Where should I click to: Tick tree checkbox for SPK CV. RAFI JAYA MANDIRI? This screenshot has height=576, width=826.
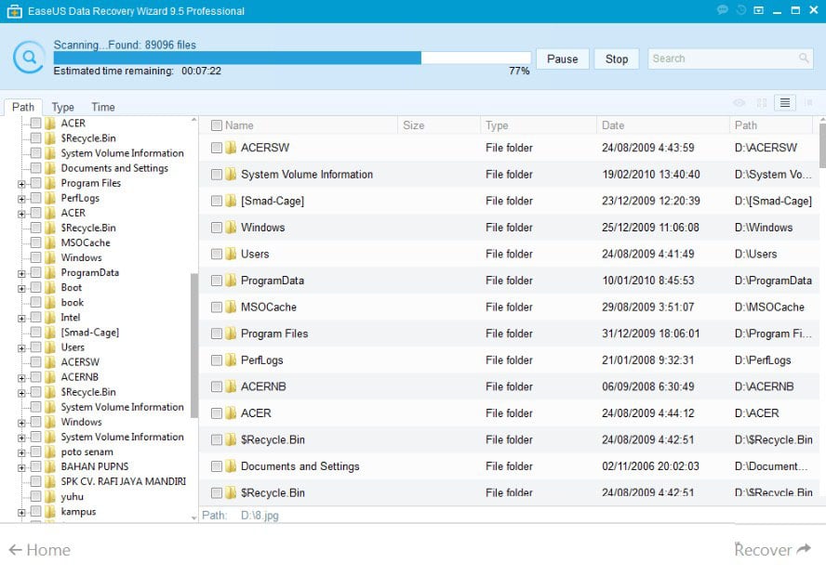pos(36,481)
